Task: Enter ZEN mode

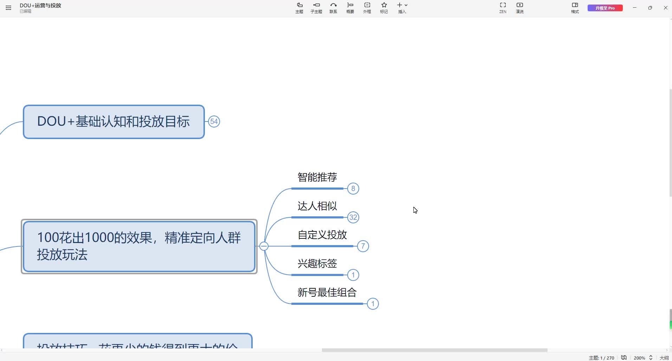Action: (x=503, y=8)
